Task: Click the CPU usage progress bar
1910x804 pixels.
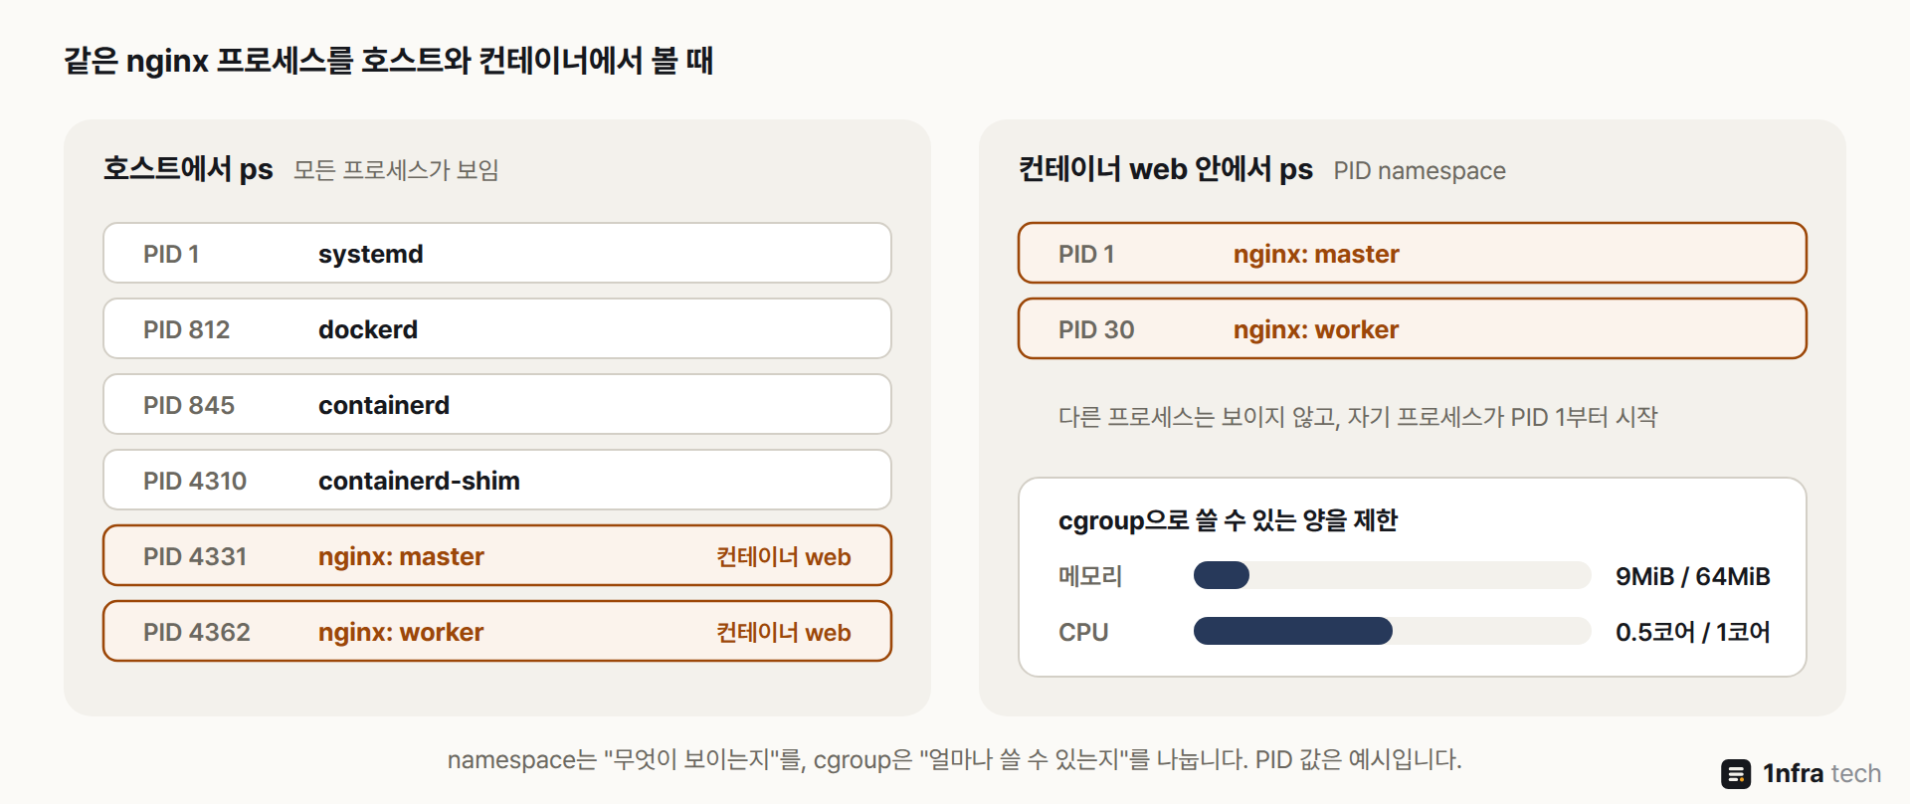Action: tap(1393, 631)
